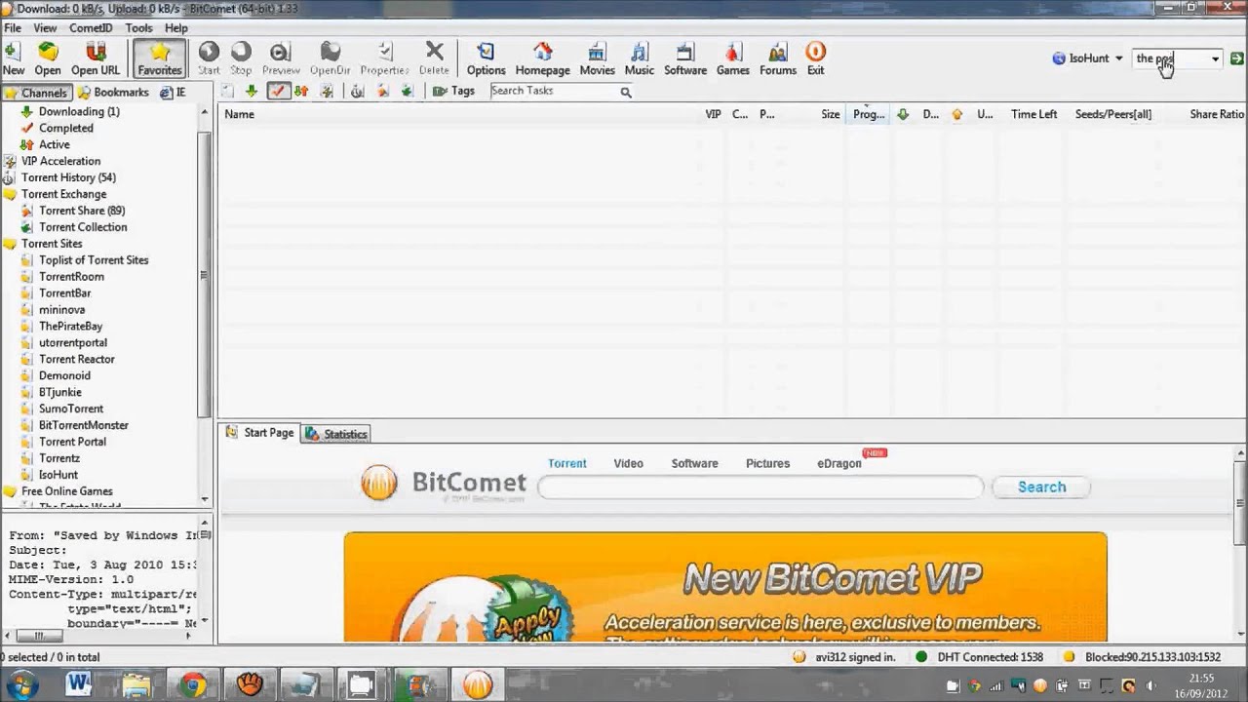The image size is (1248, 702).
Task: Click the green go arrow beside search
Action: 1236,58
